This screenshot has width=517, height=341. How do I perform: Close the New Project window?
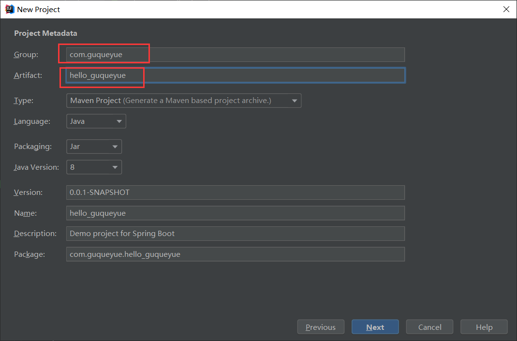point(506,9)
